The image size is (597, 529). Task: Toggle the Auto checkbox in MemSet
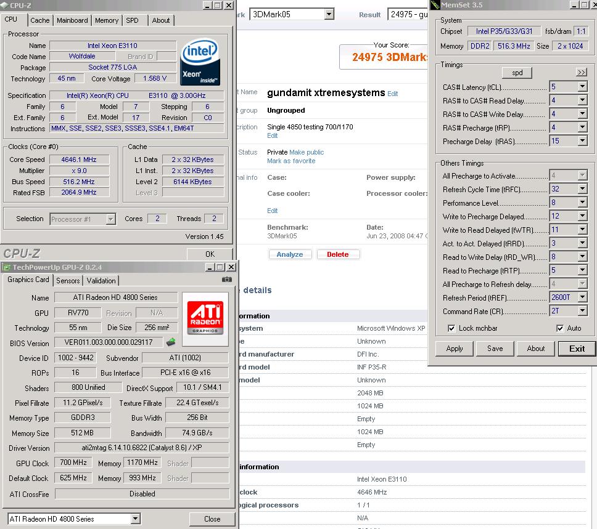pos(560,328)
